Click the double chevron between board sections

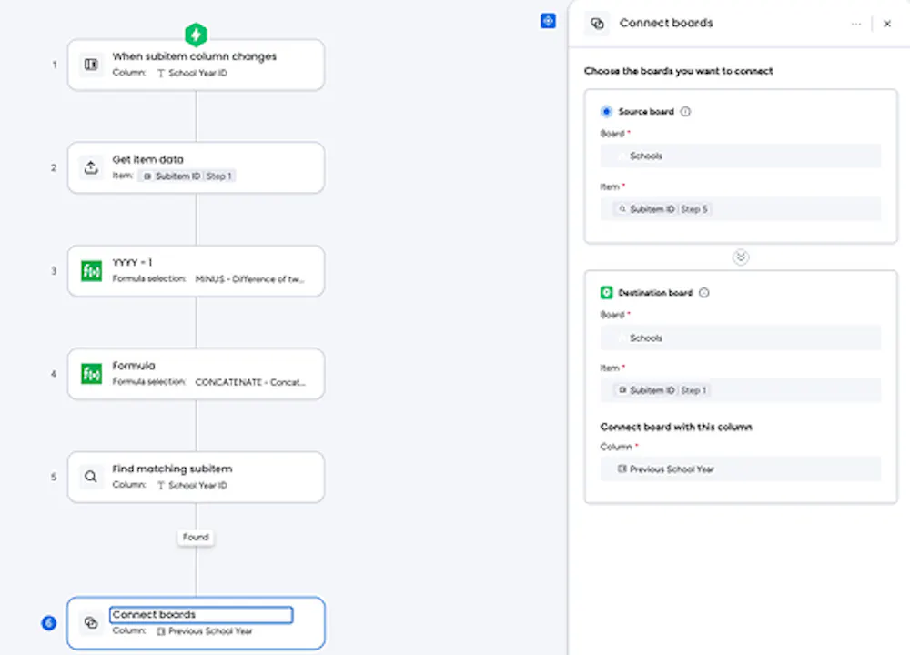tap(741, 257)
